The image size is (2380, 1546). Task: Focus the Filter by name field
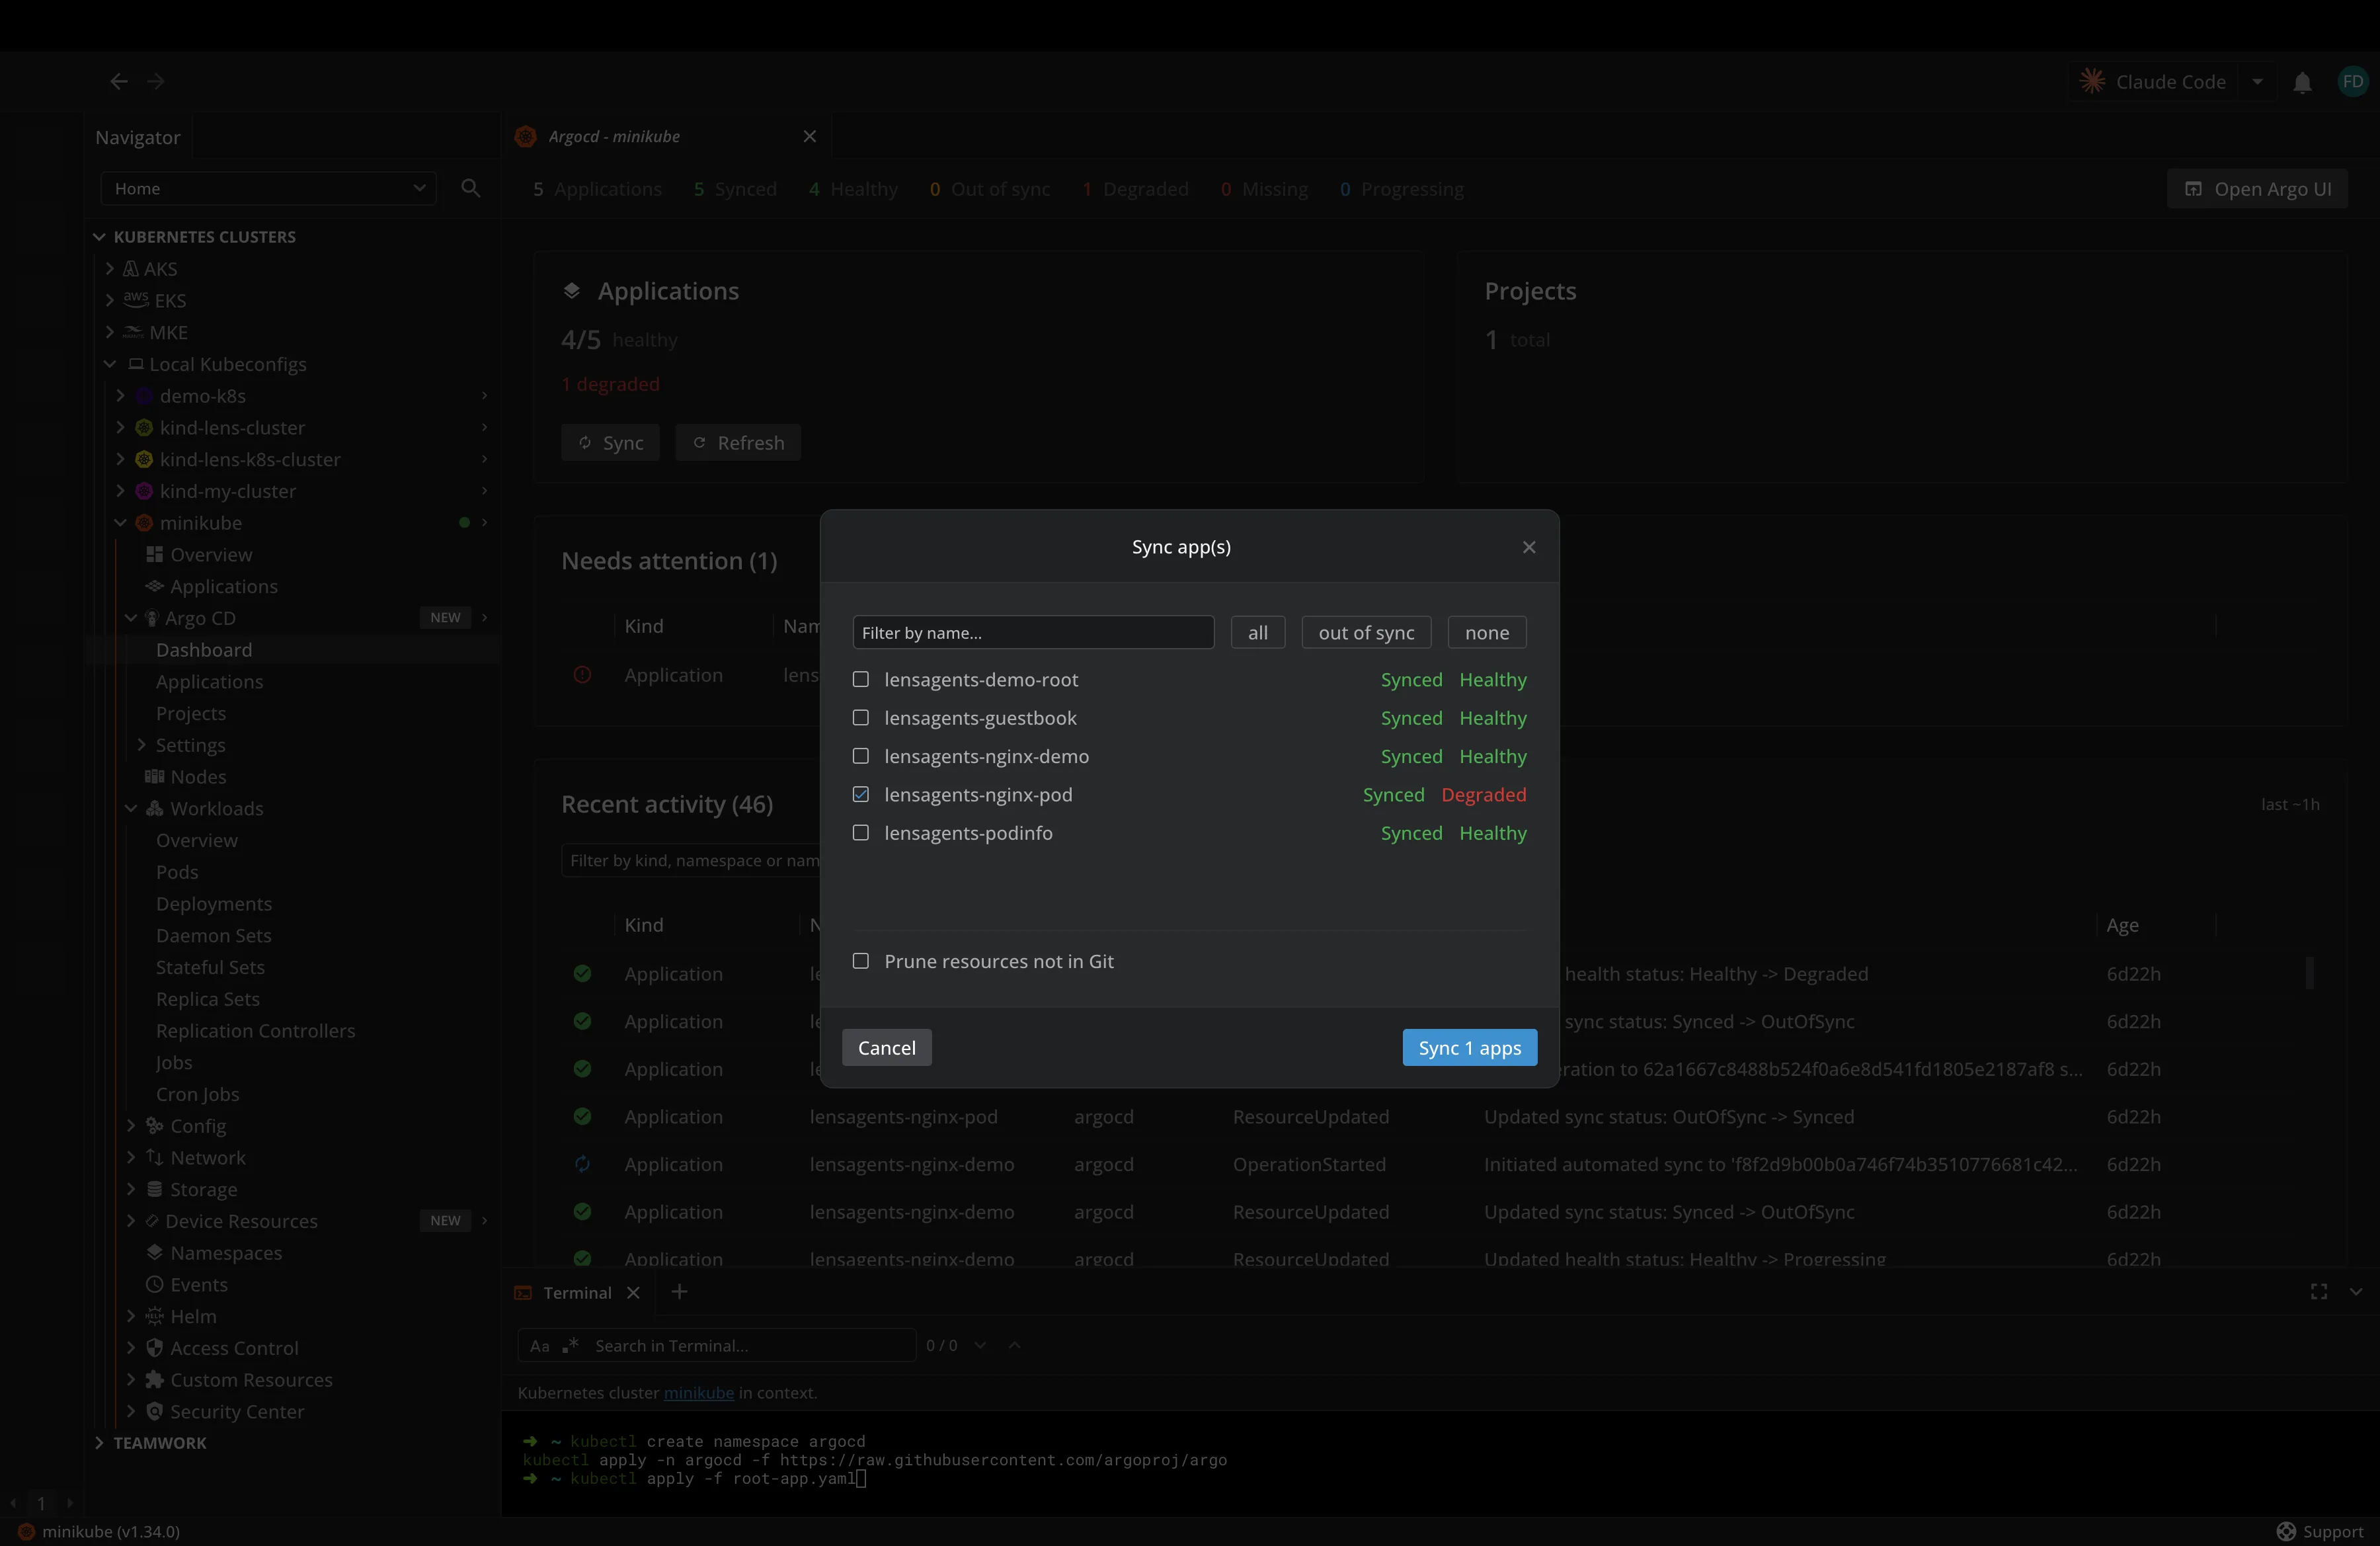coord(1033,632)
